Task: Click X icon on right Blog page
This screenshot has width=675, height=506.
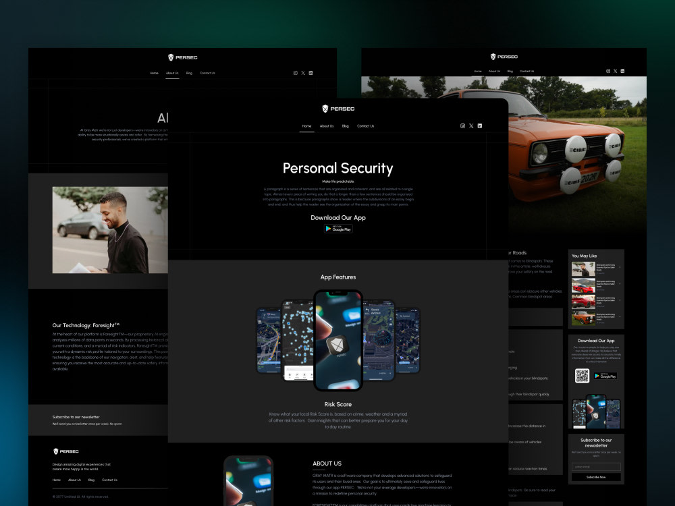Action: 616,71
